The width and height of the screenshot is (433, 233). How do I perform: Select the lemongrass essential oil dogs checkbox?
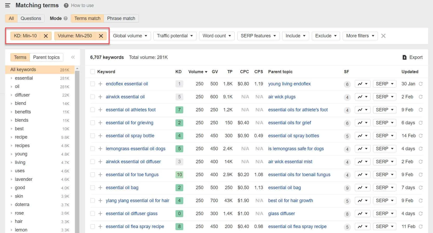92,149
